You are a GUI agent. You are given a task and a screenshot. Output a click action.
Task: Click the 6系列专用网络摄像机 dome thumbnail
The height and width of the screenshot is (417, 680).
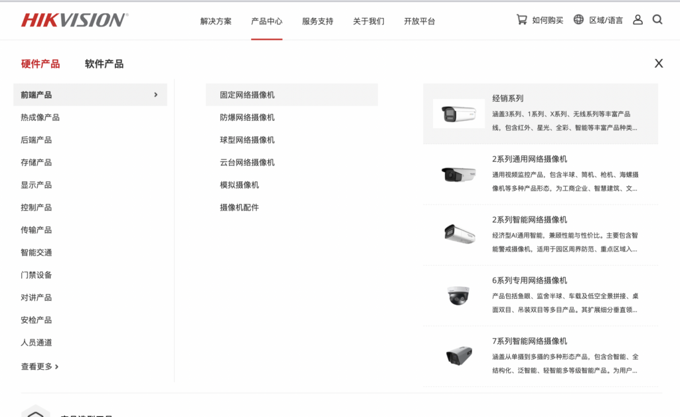tap(458, 295)
